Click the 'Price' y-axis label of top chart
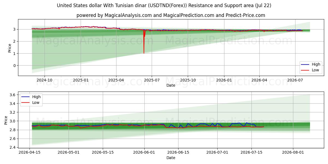The height and width of the screenshot is (164, 328). (x=10, y=48)
